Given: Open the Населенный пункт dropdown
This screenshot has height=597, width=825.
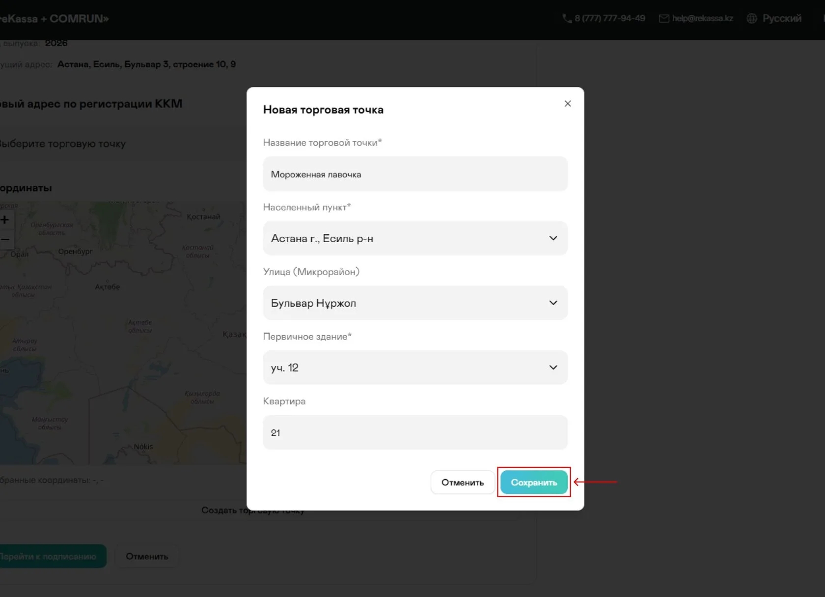Looking at the screenshot, I should (x=415, y=238).
